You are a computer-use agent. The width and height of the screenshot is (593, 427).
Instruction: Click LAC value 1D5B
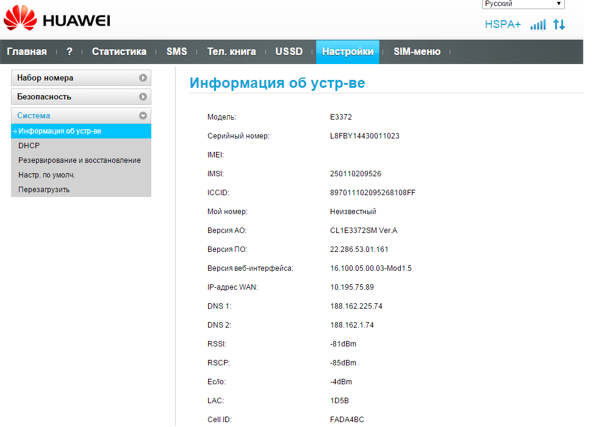click(x=339, y=401)
